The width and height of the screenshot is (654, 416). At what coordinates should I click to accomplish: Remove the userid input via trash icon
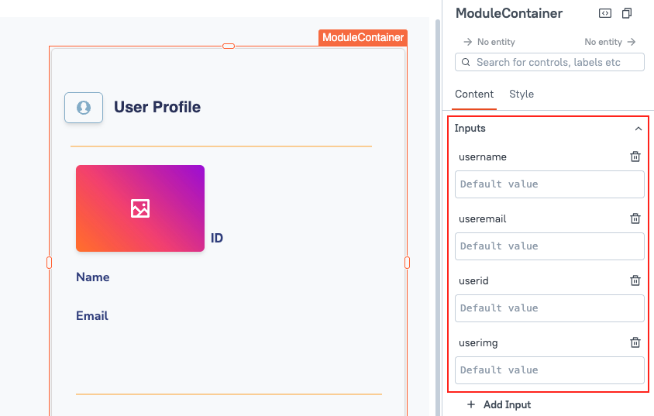(x=635, y=280)
